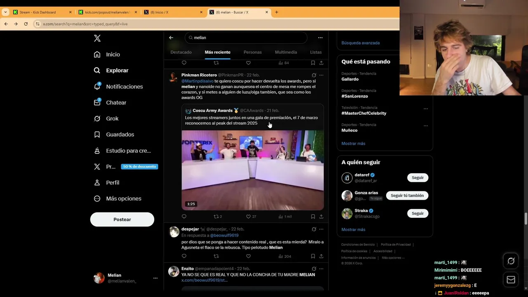Open more menu on Enzito's post
This screenshot has width=528, height=297.
(321, 269)
